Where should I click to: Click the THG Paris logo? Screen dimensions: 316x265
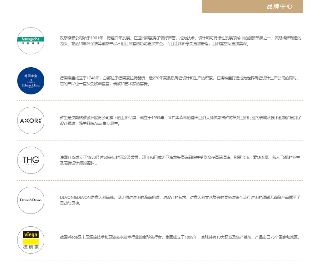tap(31, 160)
